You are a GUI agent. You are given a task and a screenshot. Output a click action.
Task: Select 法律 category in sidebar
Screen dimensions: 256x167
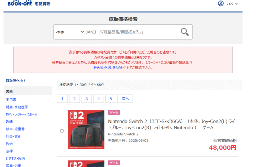point(9,151)
